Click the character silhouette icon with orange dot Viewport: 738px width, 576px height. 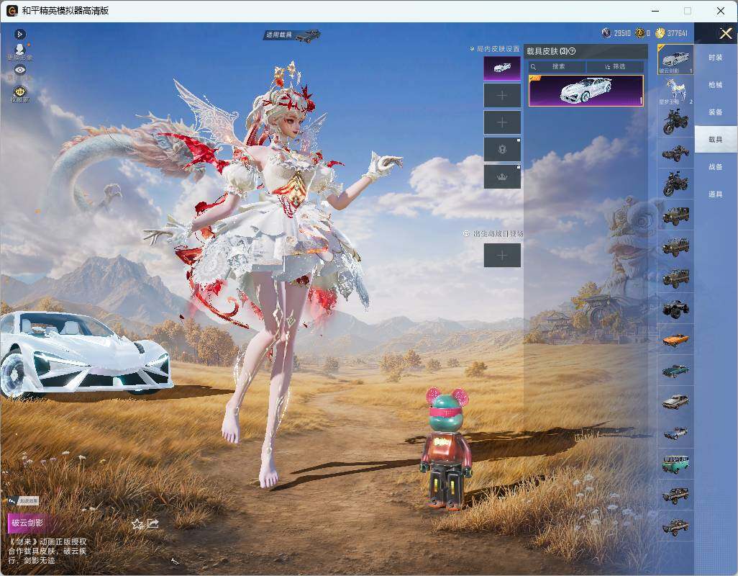(20, 50)
